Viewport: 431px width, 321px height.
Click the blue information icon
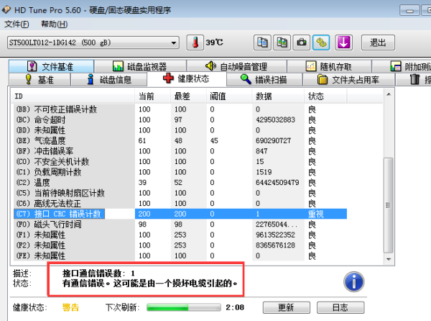click(x=353, y=282)
